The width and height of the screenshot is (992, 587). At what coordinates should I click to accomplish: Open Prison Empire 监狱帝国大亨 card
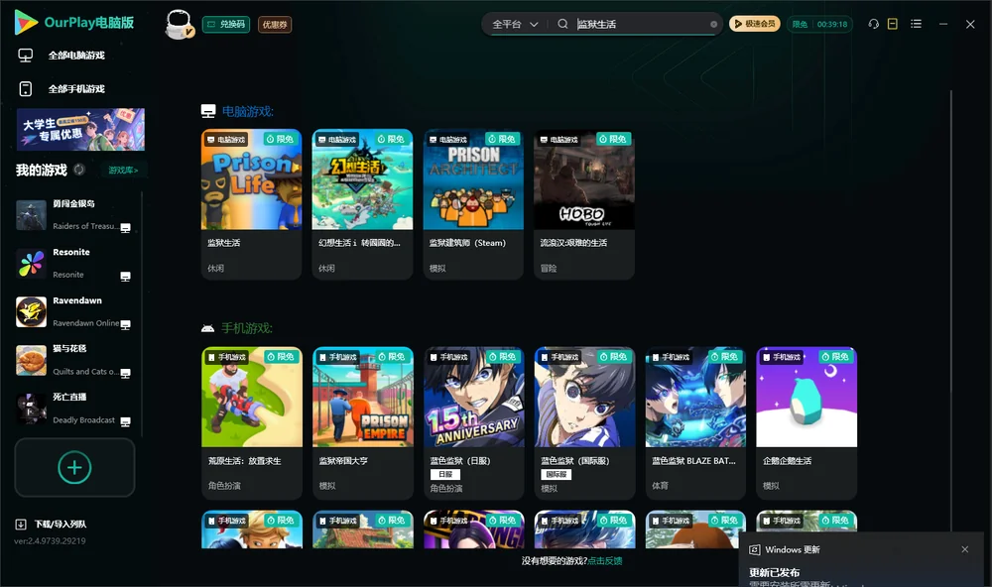click(362, 422)
